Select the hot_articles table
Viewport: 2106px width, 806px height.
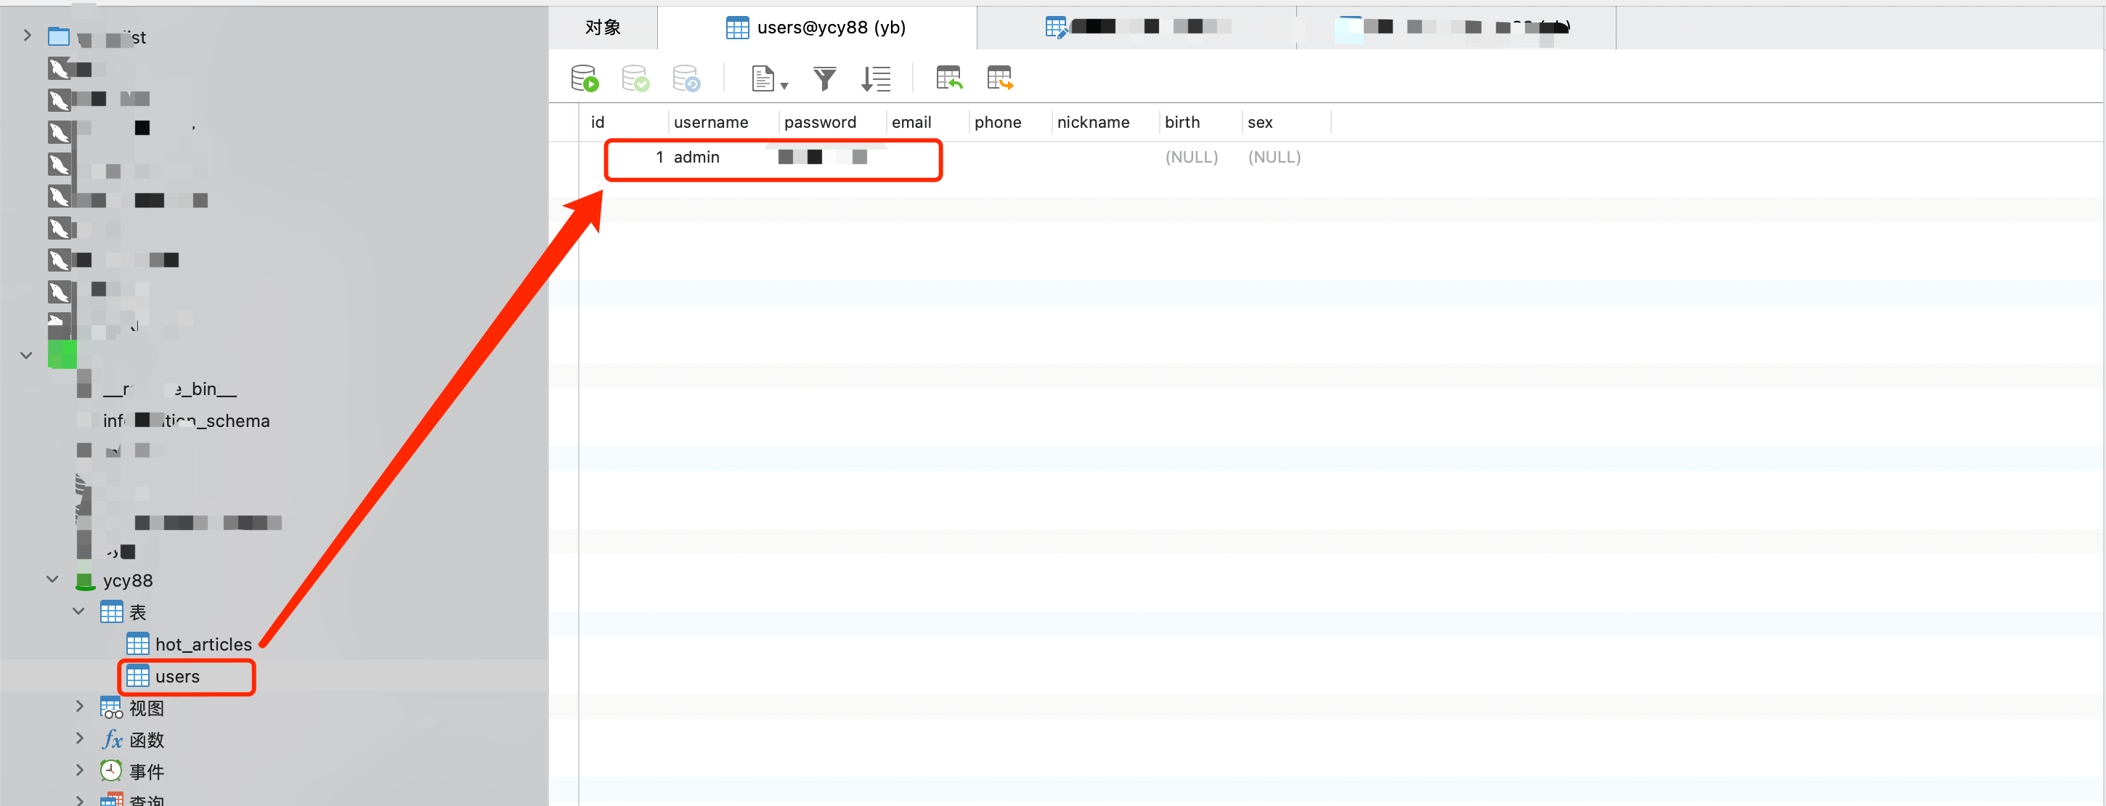203,644
